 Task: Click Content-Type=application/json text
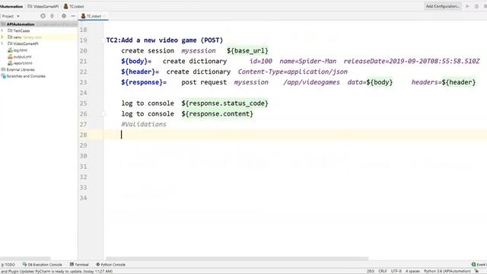(x=292, y=72)
